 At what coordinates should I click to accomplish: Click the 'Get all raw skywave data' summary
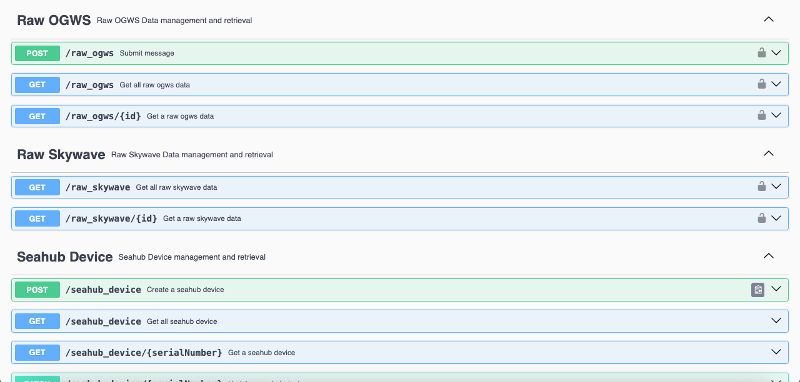tap(176, 187)
